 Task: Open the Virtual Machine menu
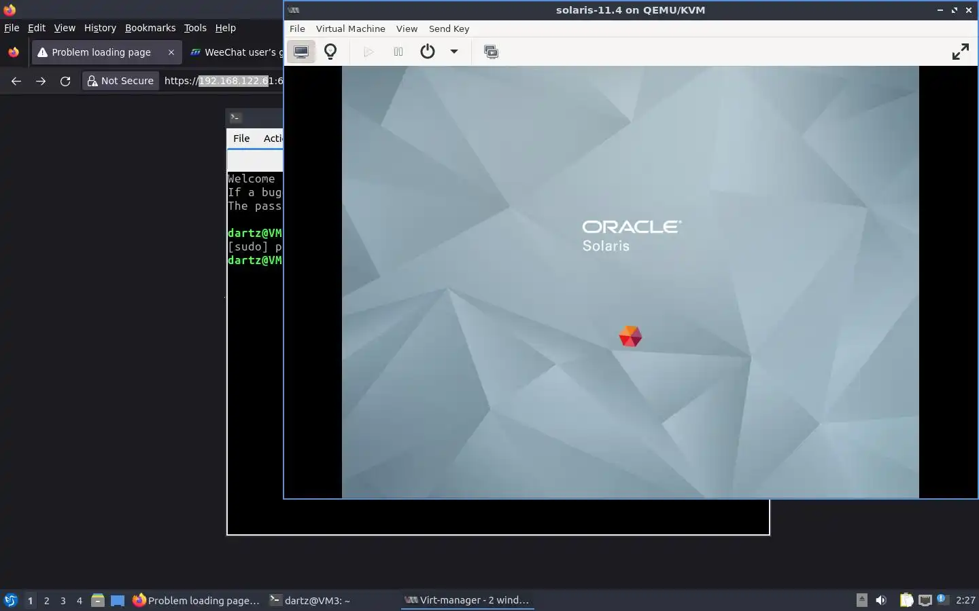click(x=350, y=29)
